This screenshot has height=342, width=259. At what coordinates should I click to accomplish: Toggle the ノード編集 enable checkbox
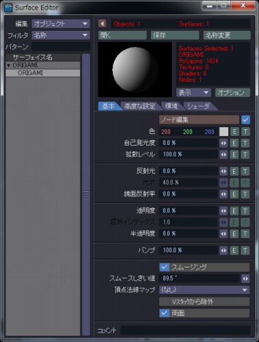[x=245, y=120]
